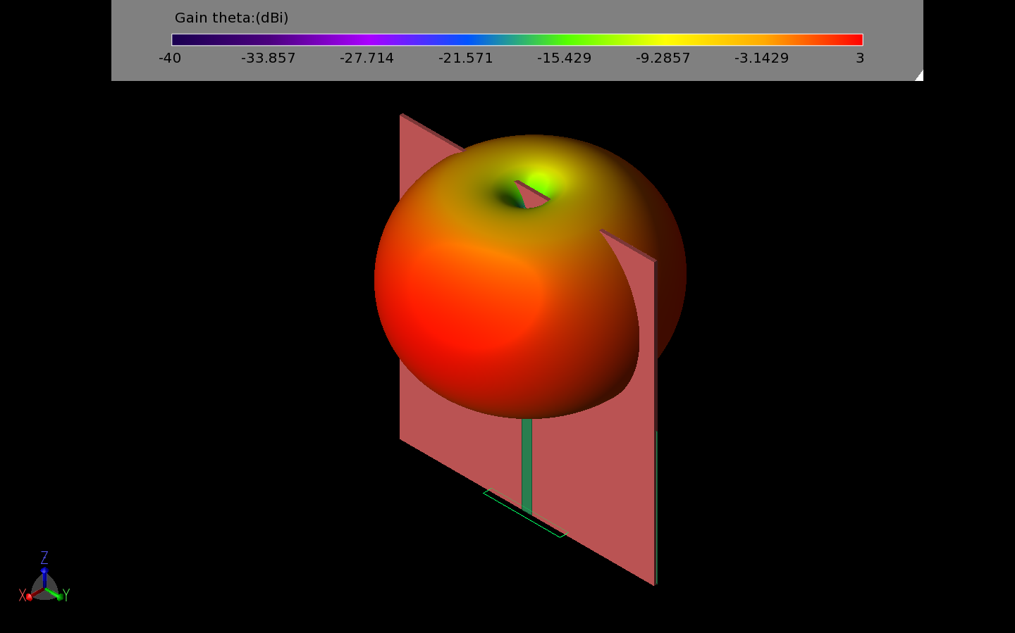Click the Z axis label on triad
The image size is (1015, 633).
(x=44, y=558)
